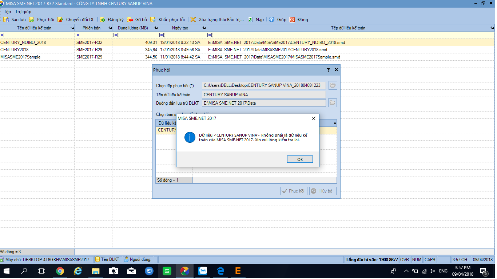The image size is (497, 279).
Task: Click the Chọn tệp phục hồi path field
Action: coord(264,85)
